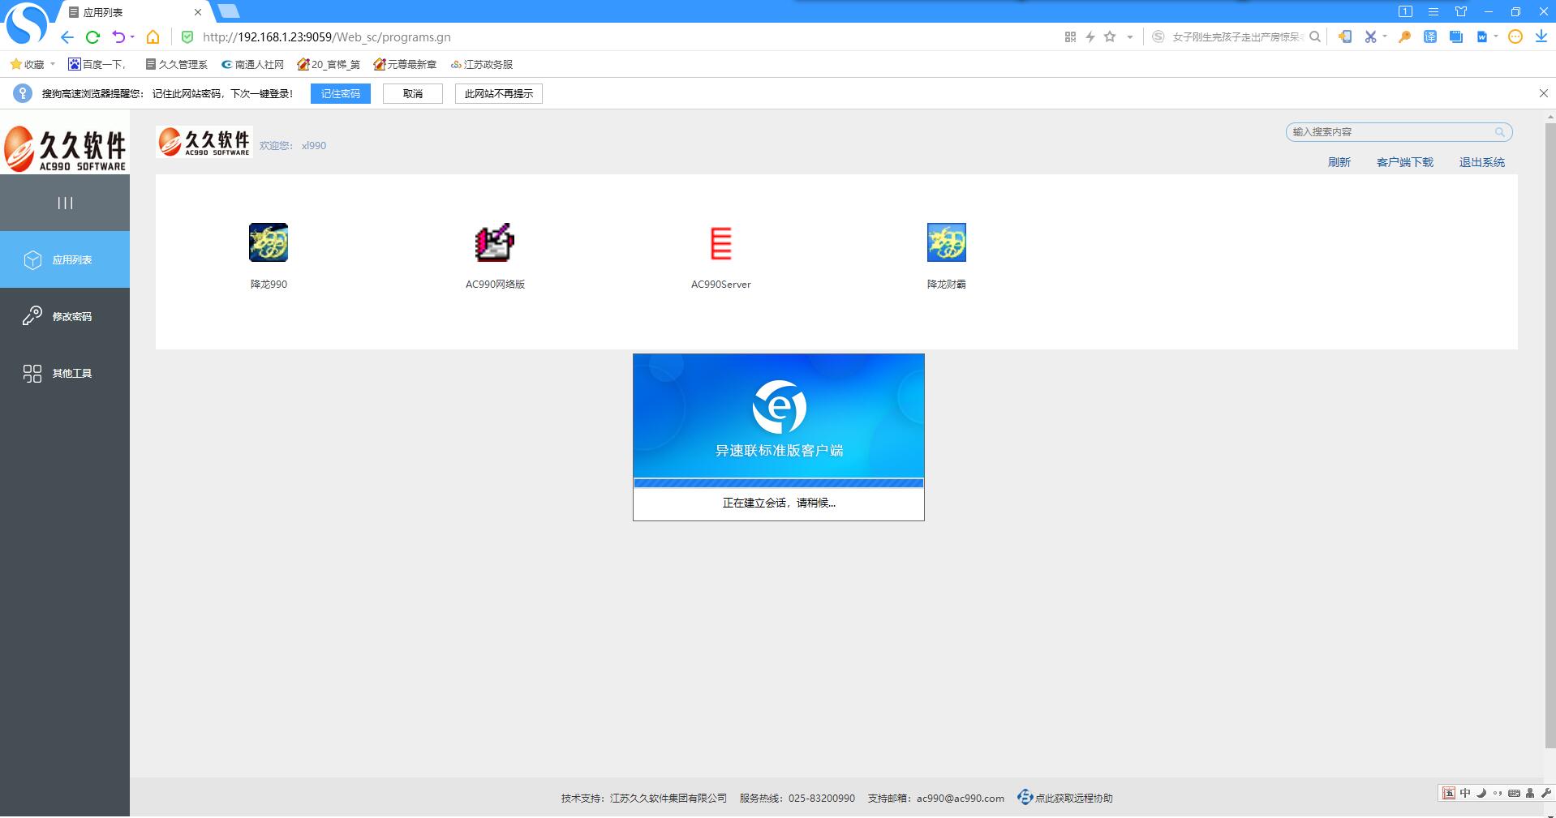
Task: Toggle 中 Chinese input mode in IME bar
Action: tap(1465, 793)
